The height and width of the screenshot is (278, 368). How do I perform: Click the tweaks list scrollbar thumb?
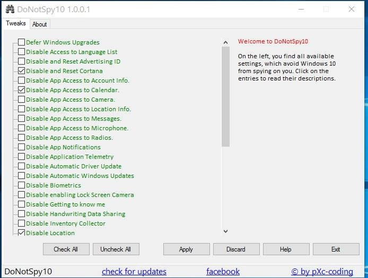(x=225, y=96)
